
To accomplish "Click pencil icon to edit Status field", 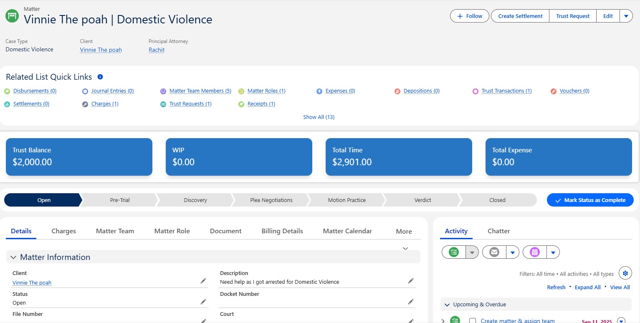I will (203, 302).
